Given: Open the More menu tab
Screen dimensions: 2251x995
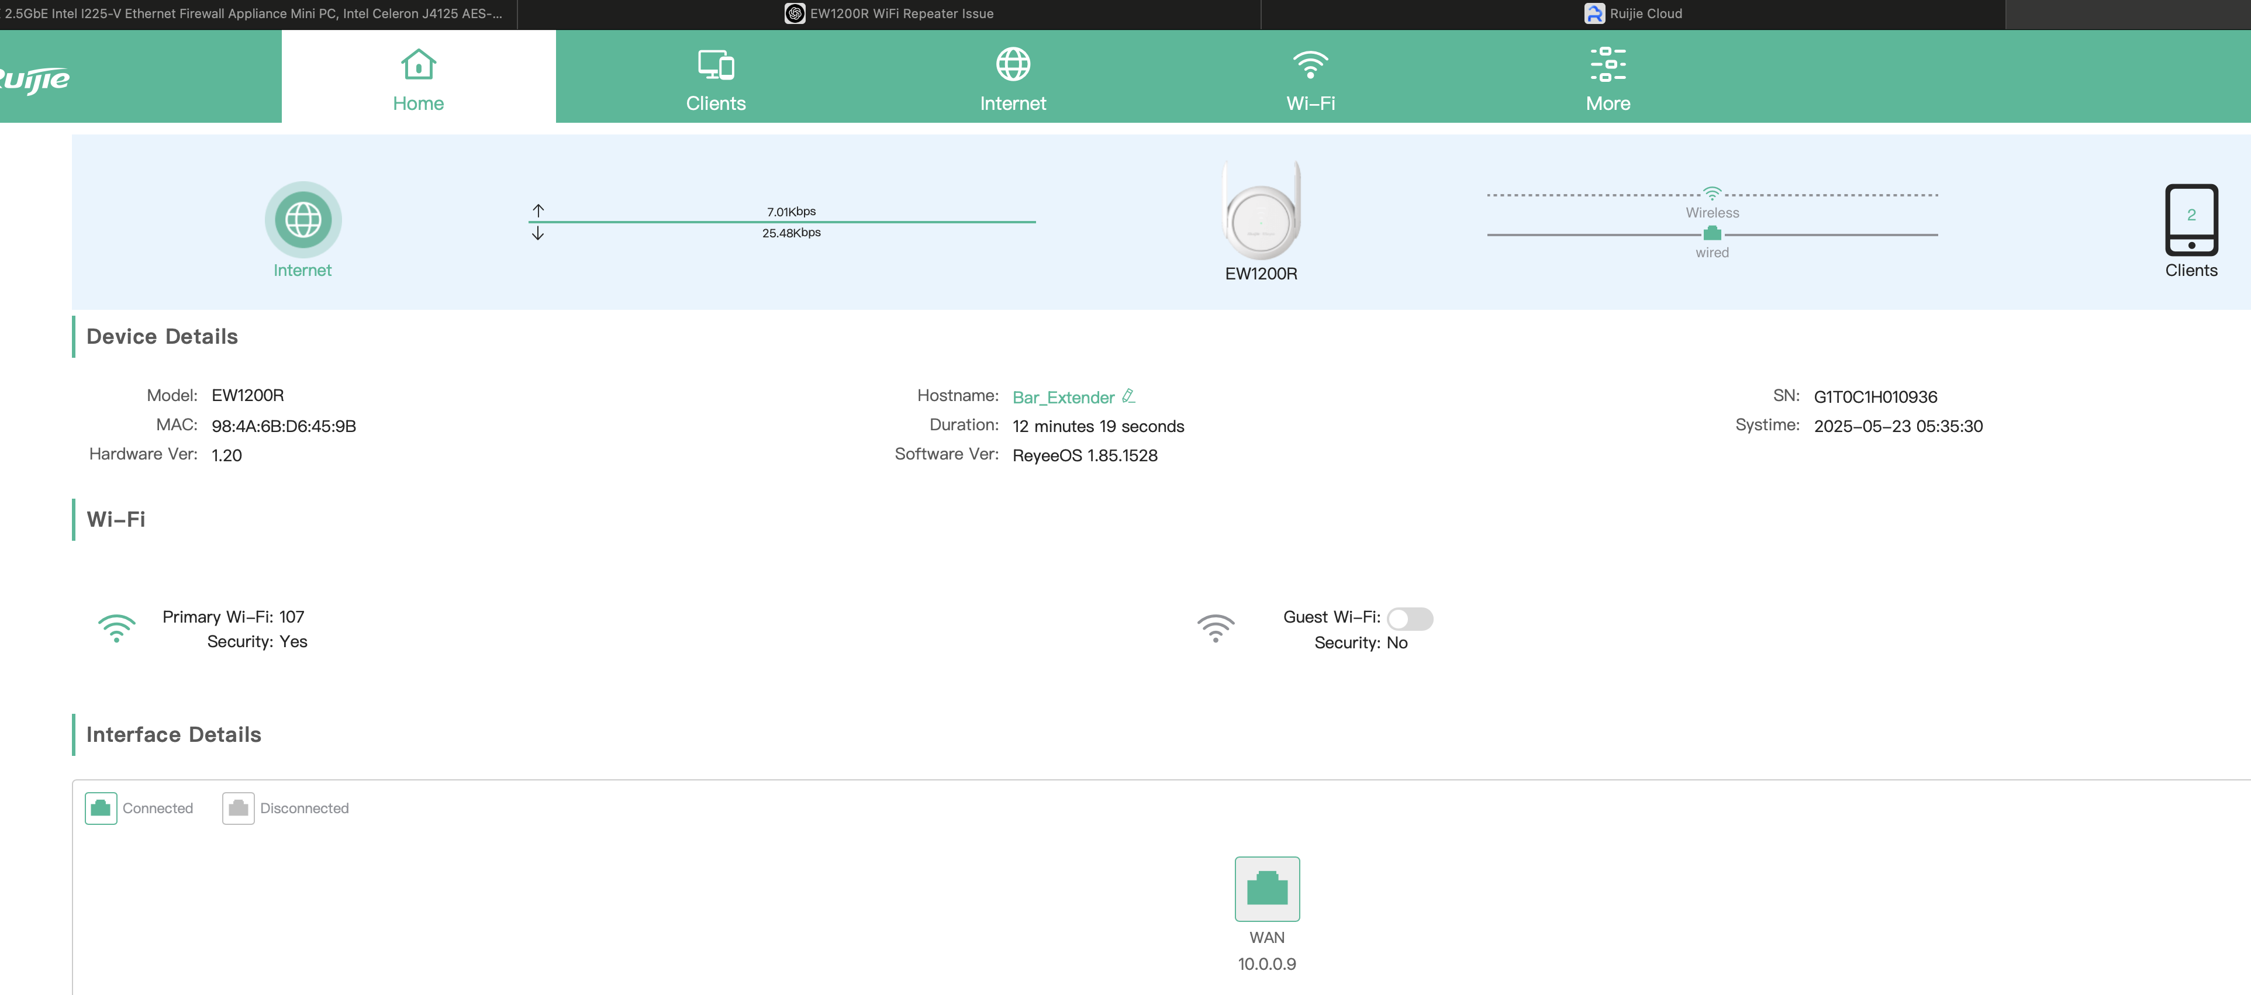Looking at the screenshot, I should click(1607, 78).
